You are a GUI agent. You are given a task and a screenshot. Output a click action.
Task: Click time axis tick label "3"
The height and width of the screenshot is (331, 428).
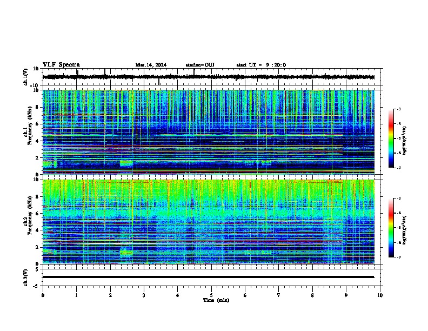point(144,295)
